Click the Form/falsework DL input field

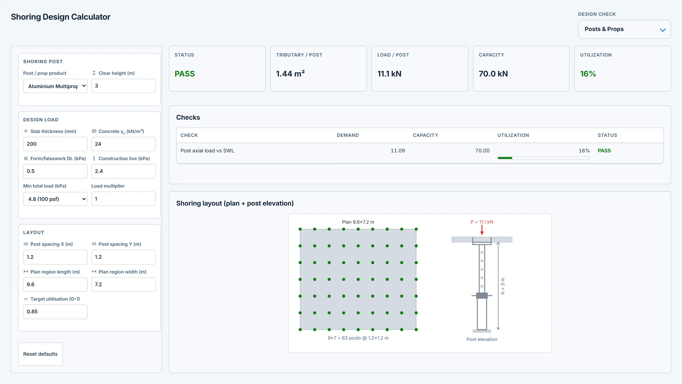(x=55, y=171)
